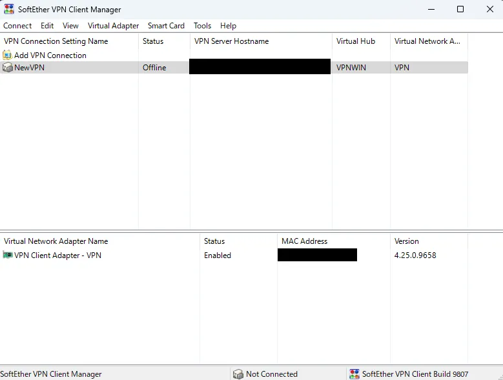Click the Not Connected status bar icon
This screenshot has height=380, width=503.
click(238, 374)
